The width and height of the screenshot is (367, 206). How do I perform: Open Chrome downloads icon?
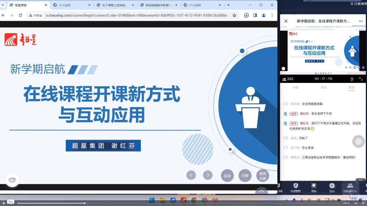tap(246, 15)
